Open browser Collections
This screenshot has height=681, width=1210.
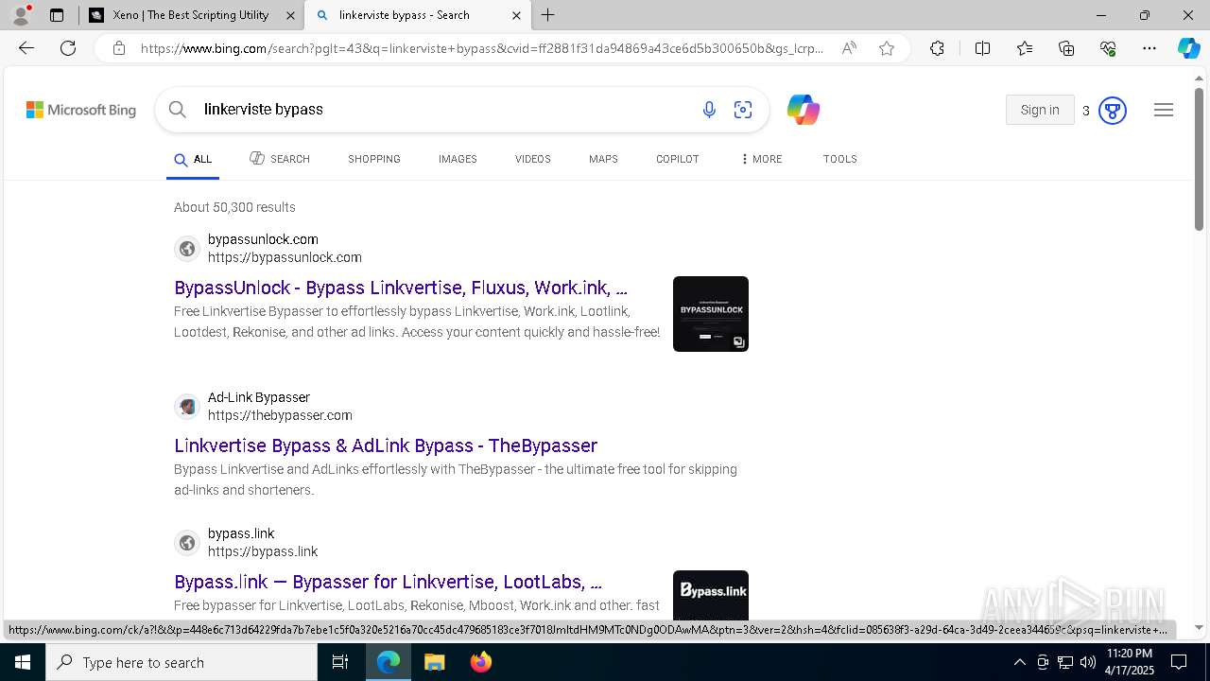point(1066,48)
